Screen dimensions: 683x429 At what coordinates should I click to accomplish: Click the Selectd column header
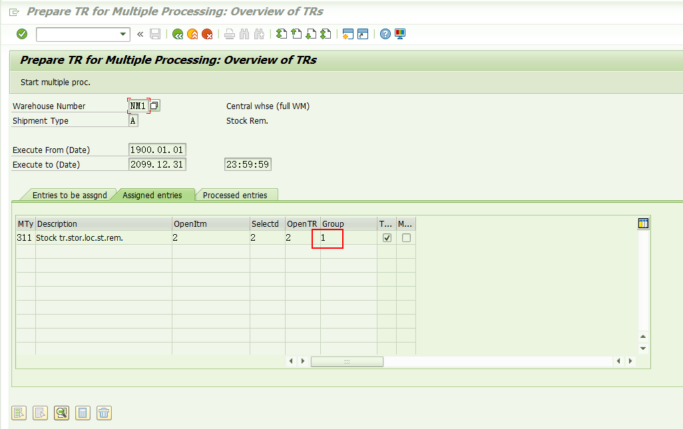(x=268, y=223)
